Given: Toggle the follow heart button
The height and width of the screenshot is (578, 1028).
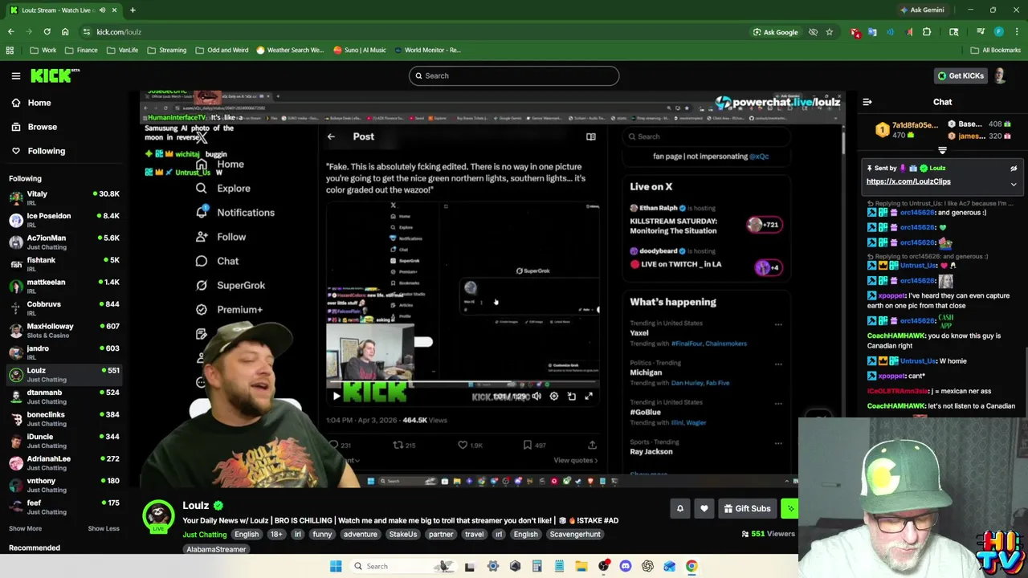Looking at the screenshot, I should pos(704,508).
